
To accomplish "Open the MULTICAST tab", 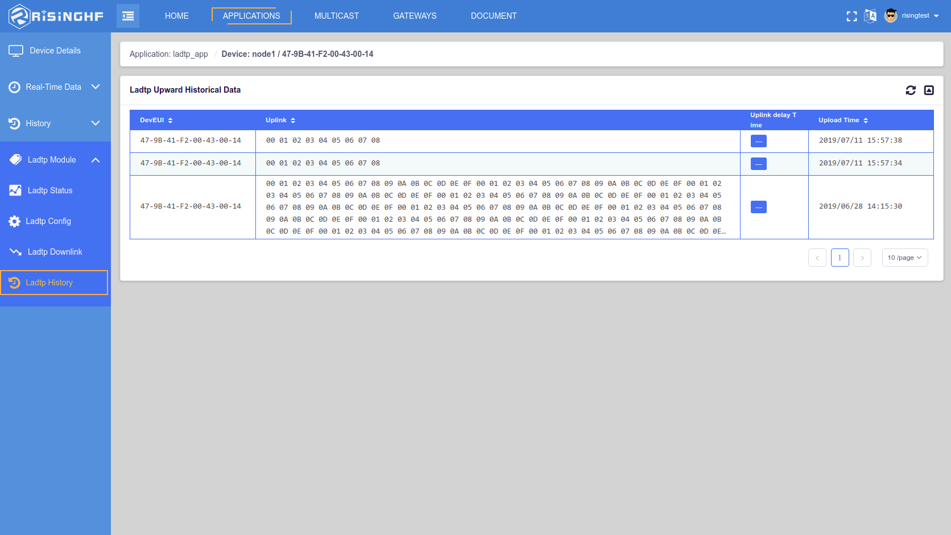I will [x=336, y=16].
